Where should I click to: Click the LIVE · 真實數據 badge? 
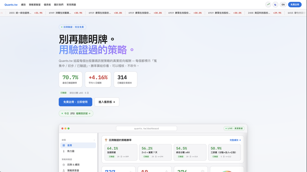pyautogui.click(x=234, y=129)
